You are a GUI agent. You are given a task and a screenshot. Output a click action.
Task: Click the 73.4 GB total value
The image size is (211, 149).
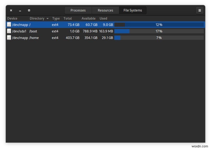(x=74, y=25)
